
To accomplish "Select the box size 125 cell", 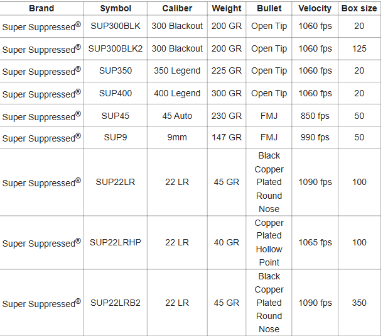I will coord(359,48).
